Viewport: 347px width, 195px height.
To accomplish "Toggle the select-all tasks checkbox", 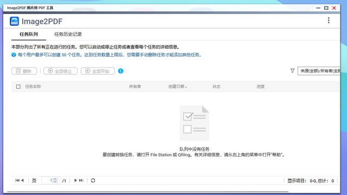I will pyautogui.click(x=18, y=86).
